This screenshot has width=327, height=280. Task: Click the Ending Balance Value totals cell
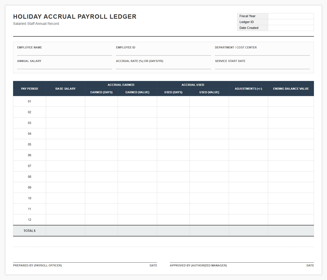291,231
